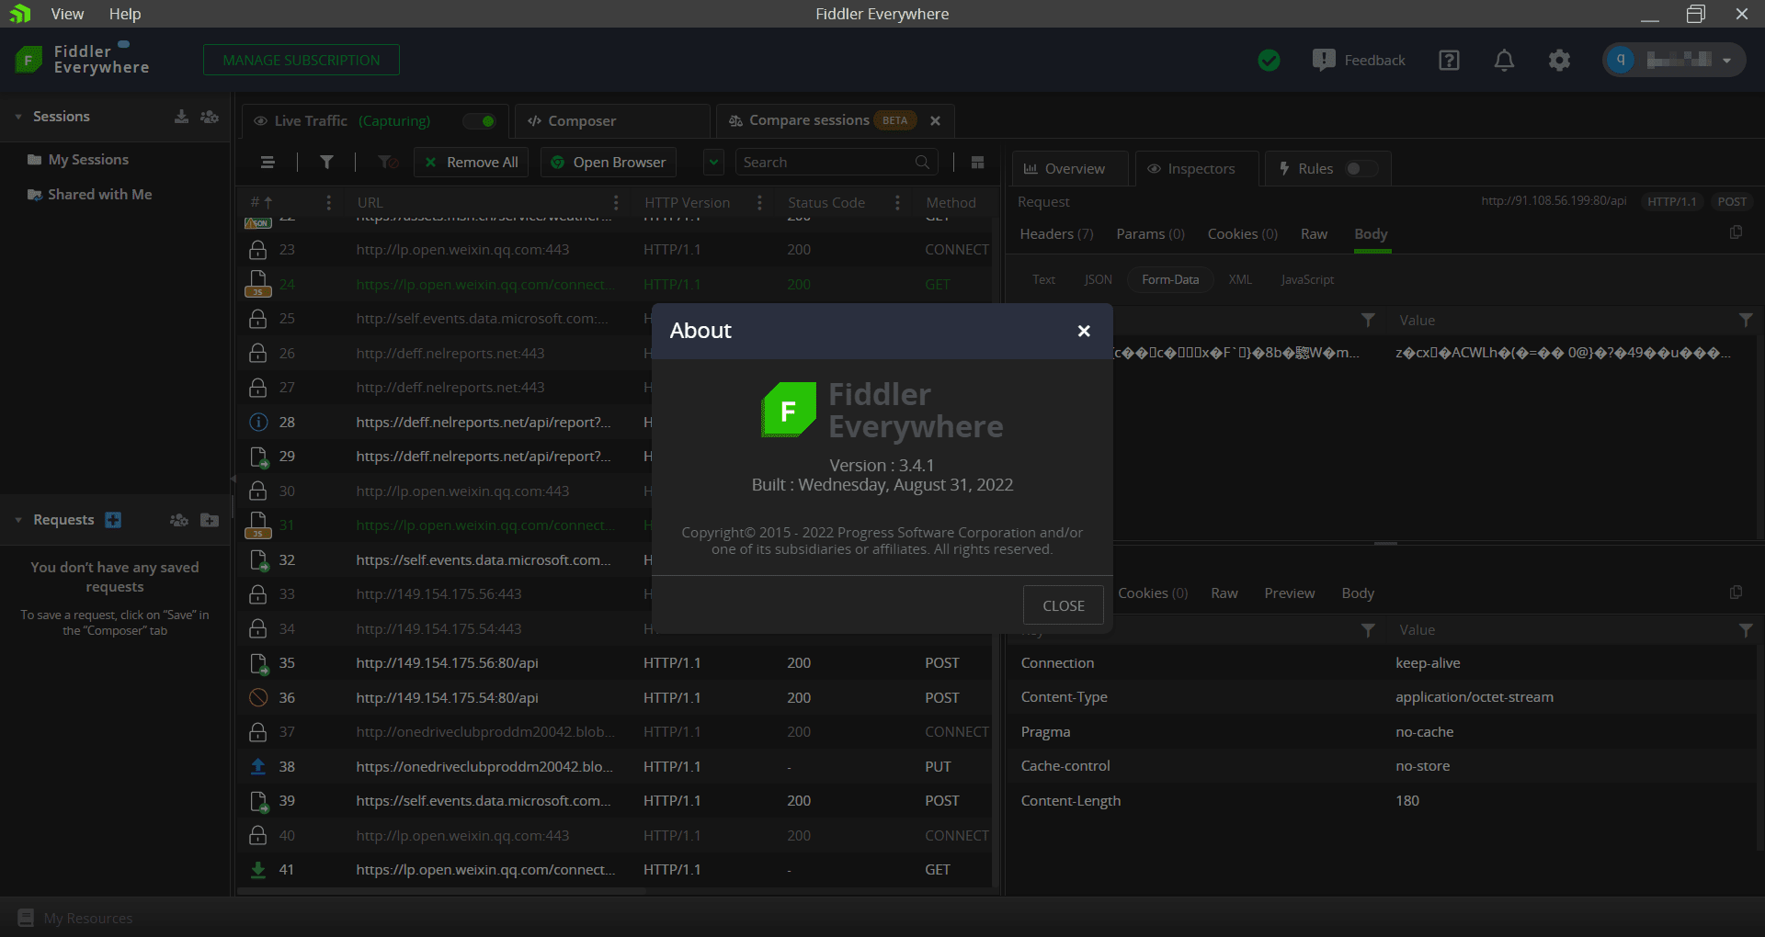Click the horizontal scrollbar of sessions list
This screenshot has height=937, width=1765.
coord(441,891)
